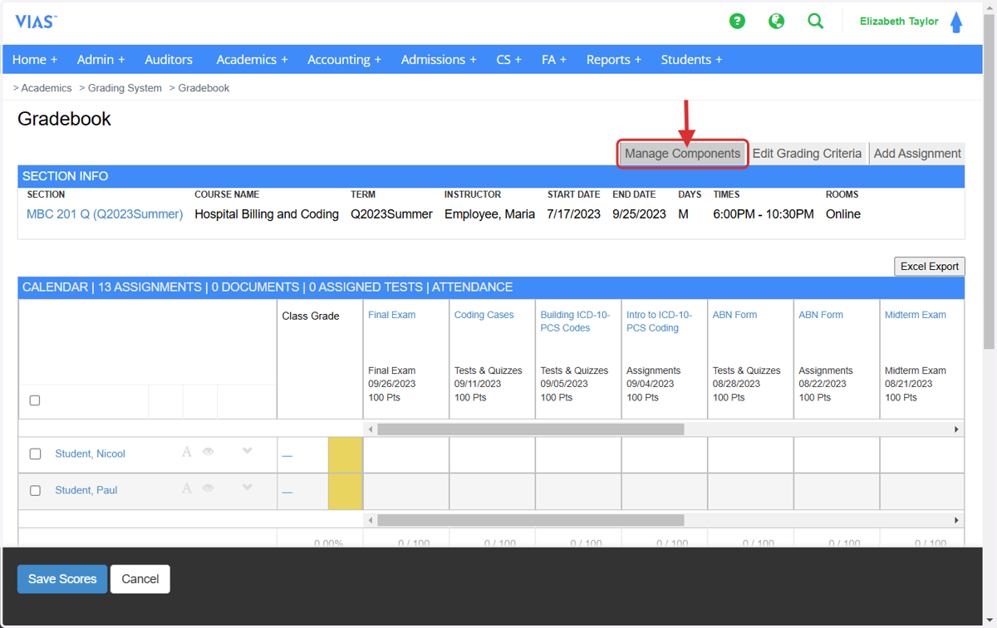Expand the Academics + menu

click(252, 60)
